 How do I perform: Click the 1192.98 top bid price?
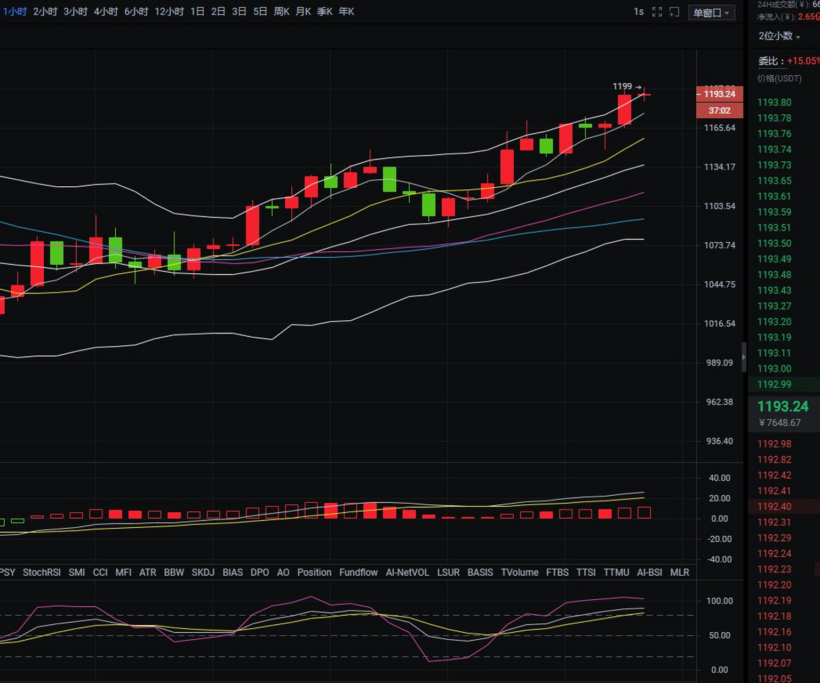point(774,444)
